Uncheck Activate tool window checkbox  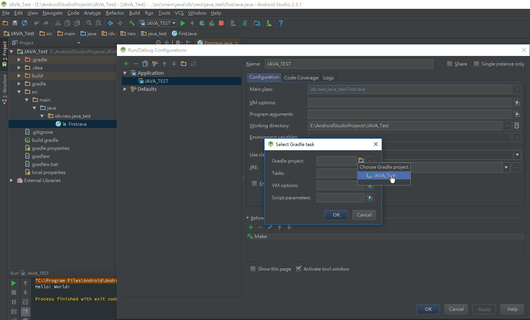299,269
